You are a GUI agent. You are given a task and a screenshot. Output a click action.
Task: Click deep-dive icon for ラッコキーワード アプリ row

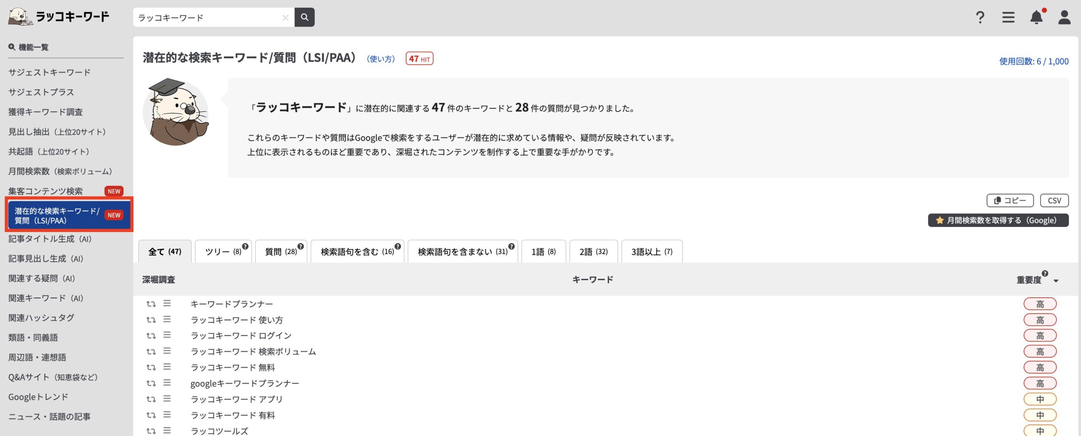point(151,399)
